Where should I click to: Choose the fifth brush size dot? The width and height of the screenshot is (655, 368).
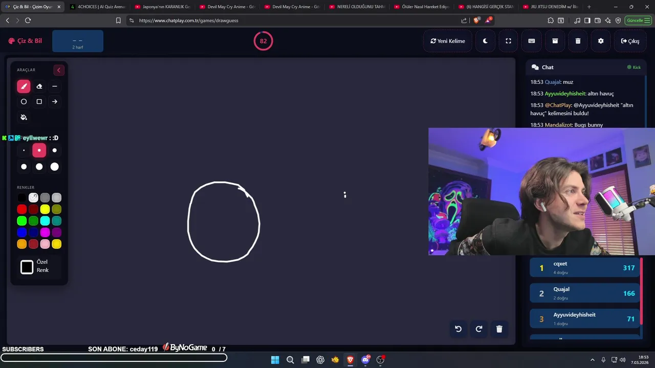pos(39,167)
